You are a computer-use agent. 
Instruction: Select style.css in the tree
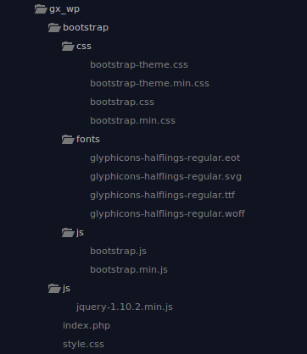click(x=83, y=344)
